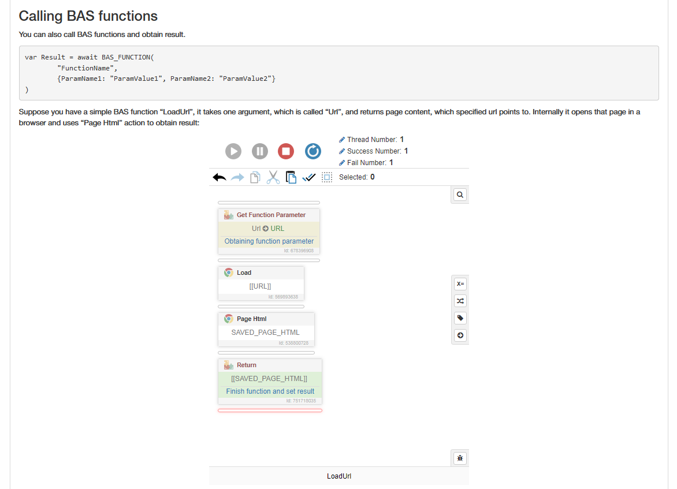This screenshot has width=677, height=489.
Task: Cut selected actions with the scissors icon
Action: coord(273,177)
